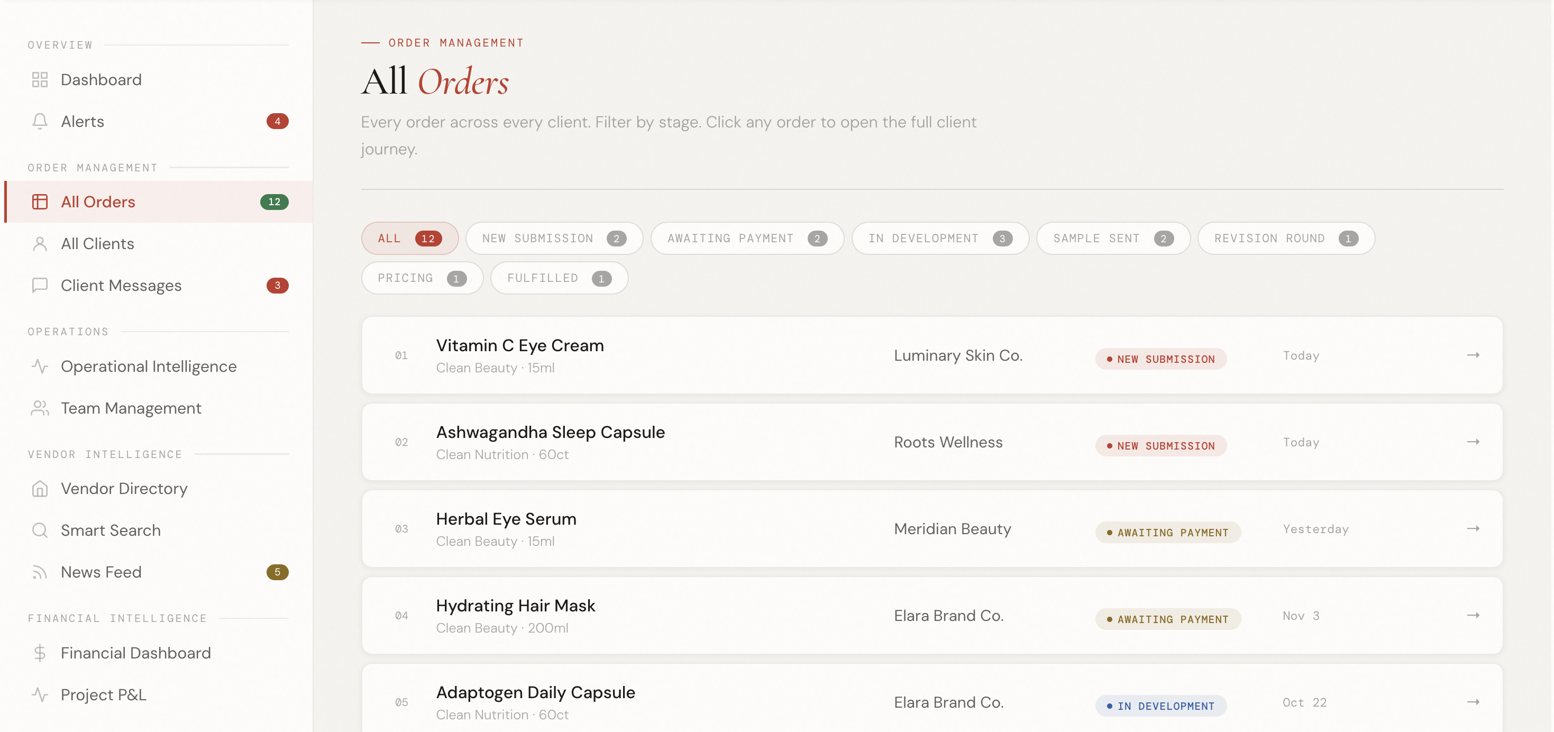Filter by Sample Sent stage
Image resolution: width=1554 pixels, height=732 pixels.
(1113, 239)
